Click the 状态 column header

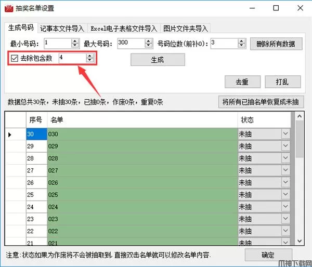point(264,120)
